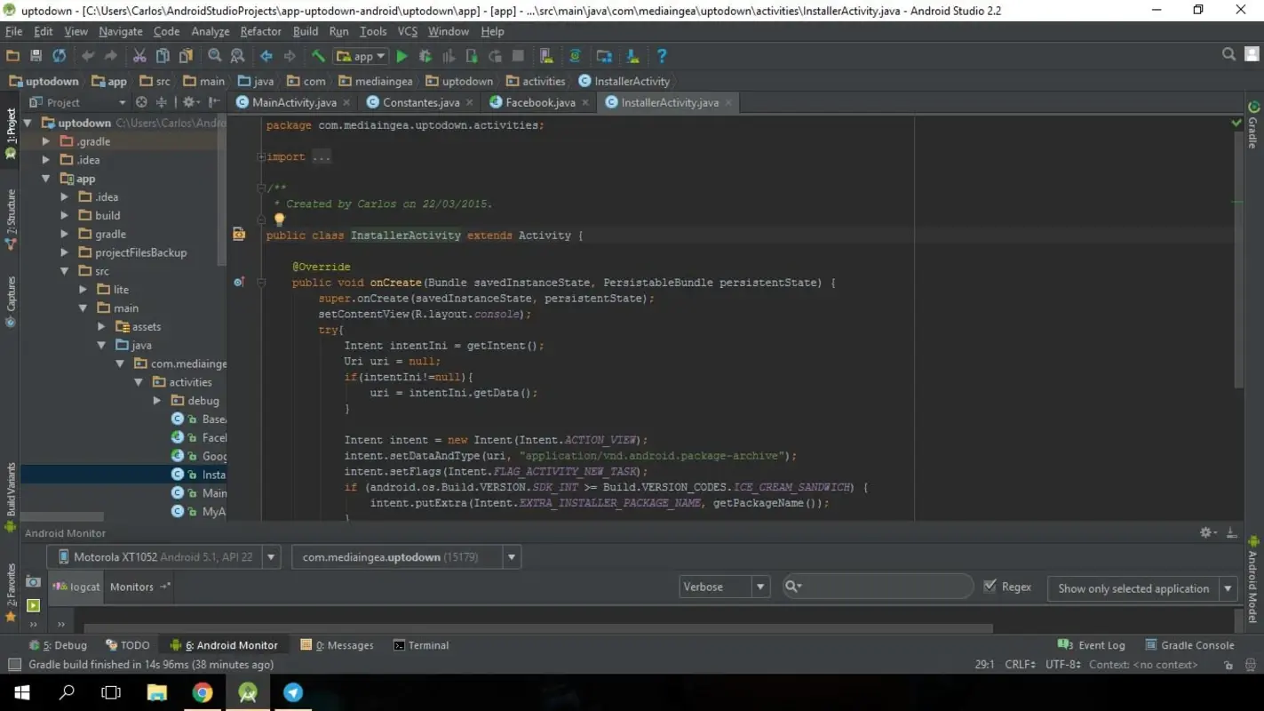Open the Gradle Console panel
Image resolution: width=1264 pixels, height=711 pixels.
[1197, 644]
